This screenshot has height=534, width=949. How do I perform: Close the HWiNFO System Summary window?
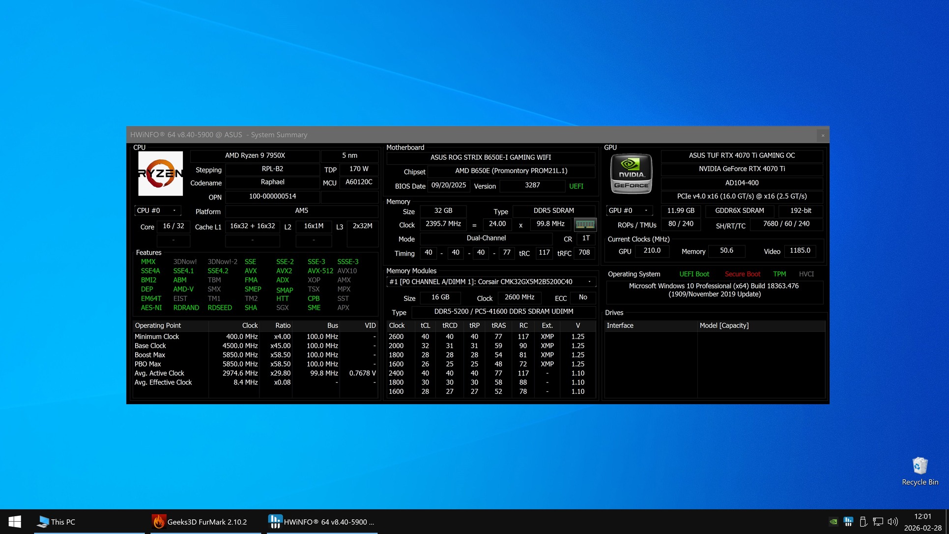[x=823, y=135]
